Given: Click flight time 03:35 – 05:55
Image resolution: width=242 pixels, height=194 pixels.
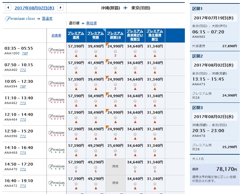Looking at the screenshot, I should pyautogui.click(x=19, y=48).
